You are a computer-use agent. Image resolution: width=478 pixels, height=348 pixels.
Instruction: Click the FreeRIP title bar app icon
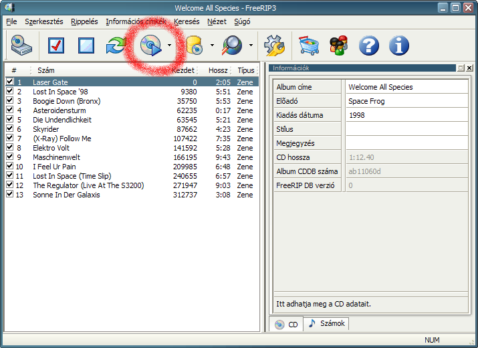(10, 7)
